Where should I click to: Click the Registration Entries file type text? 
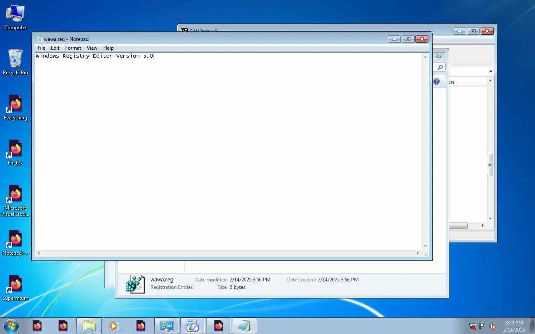[x=171, y=287]
